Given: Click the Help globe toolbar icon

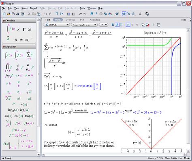Looking at the screenshot, I should pyautogui.click(x=147, y=14).
